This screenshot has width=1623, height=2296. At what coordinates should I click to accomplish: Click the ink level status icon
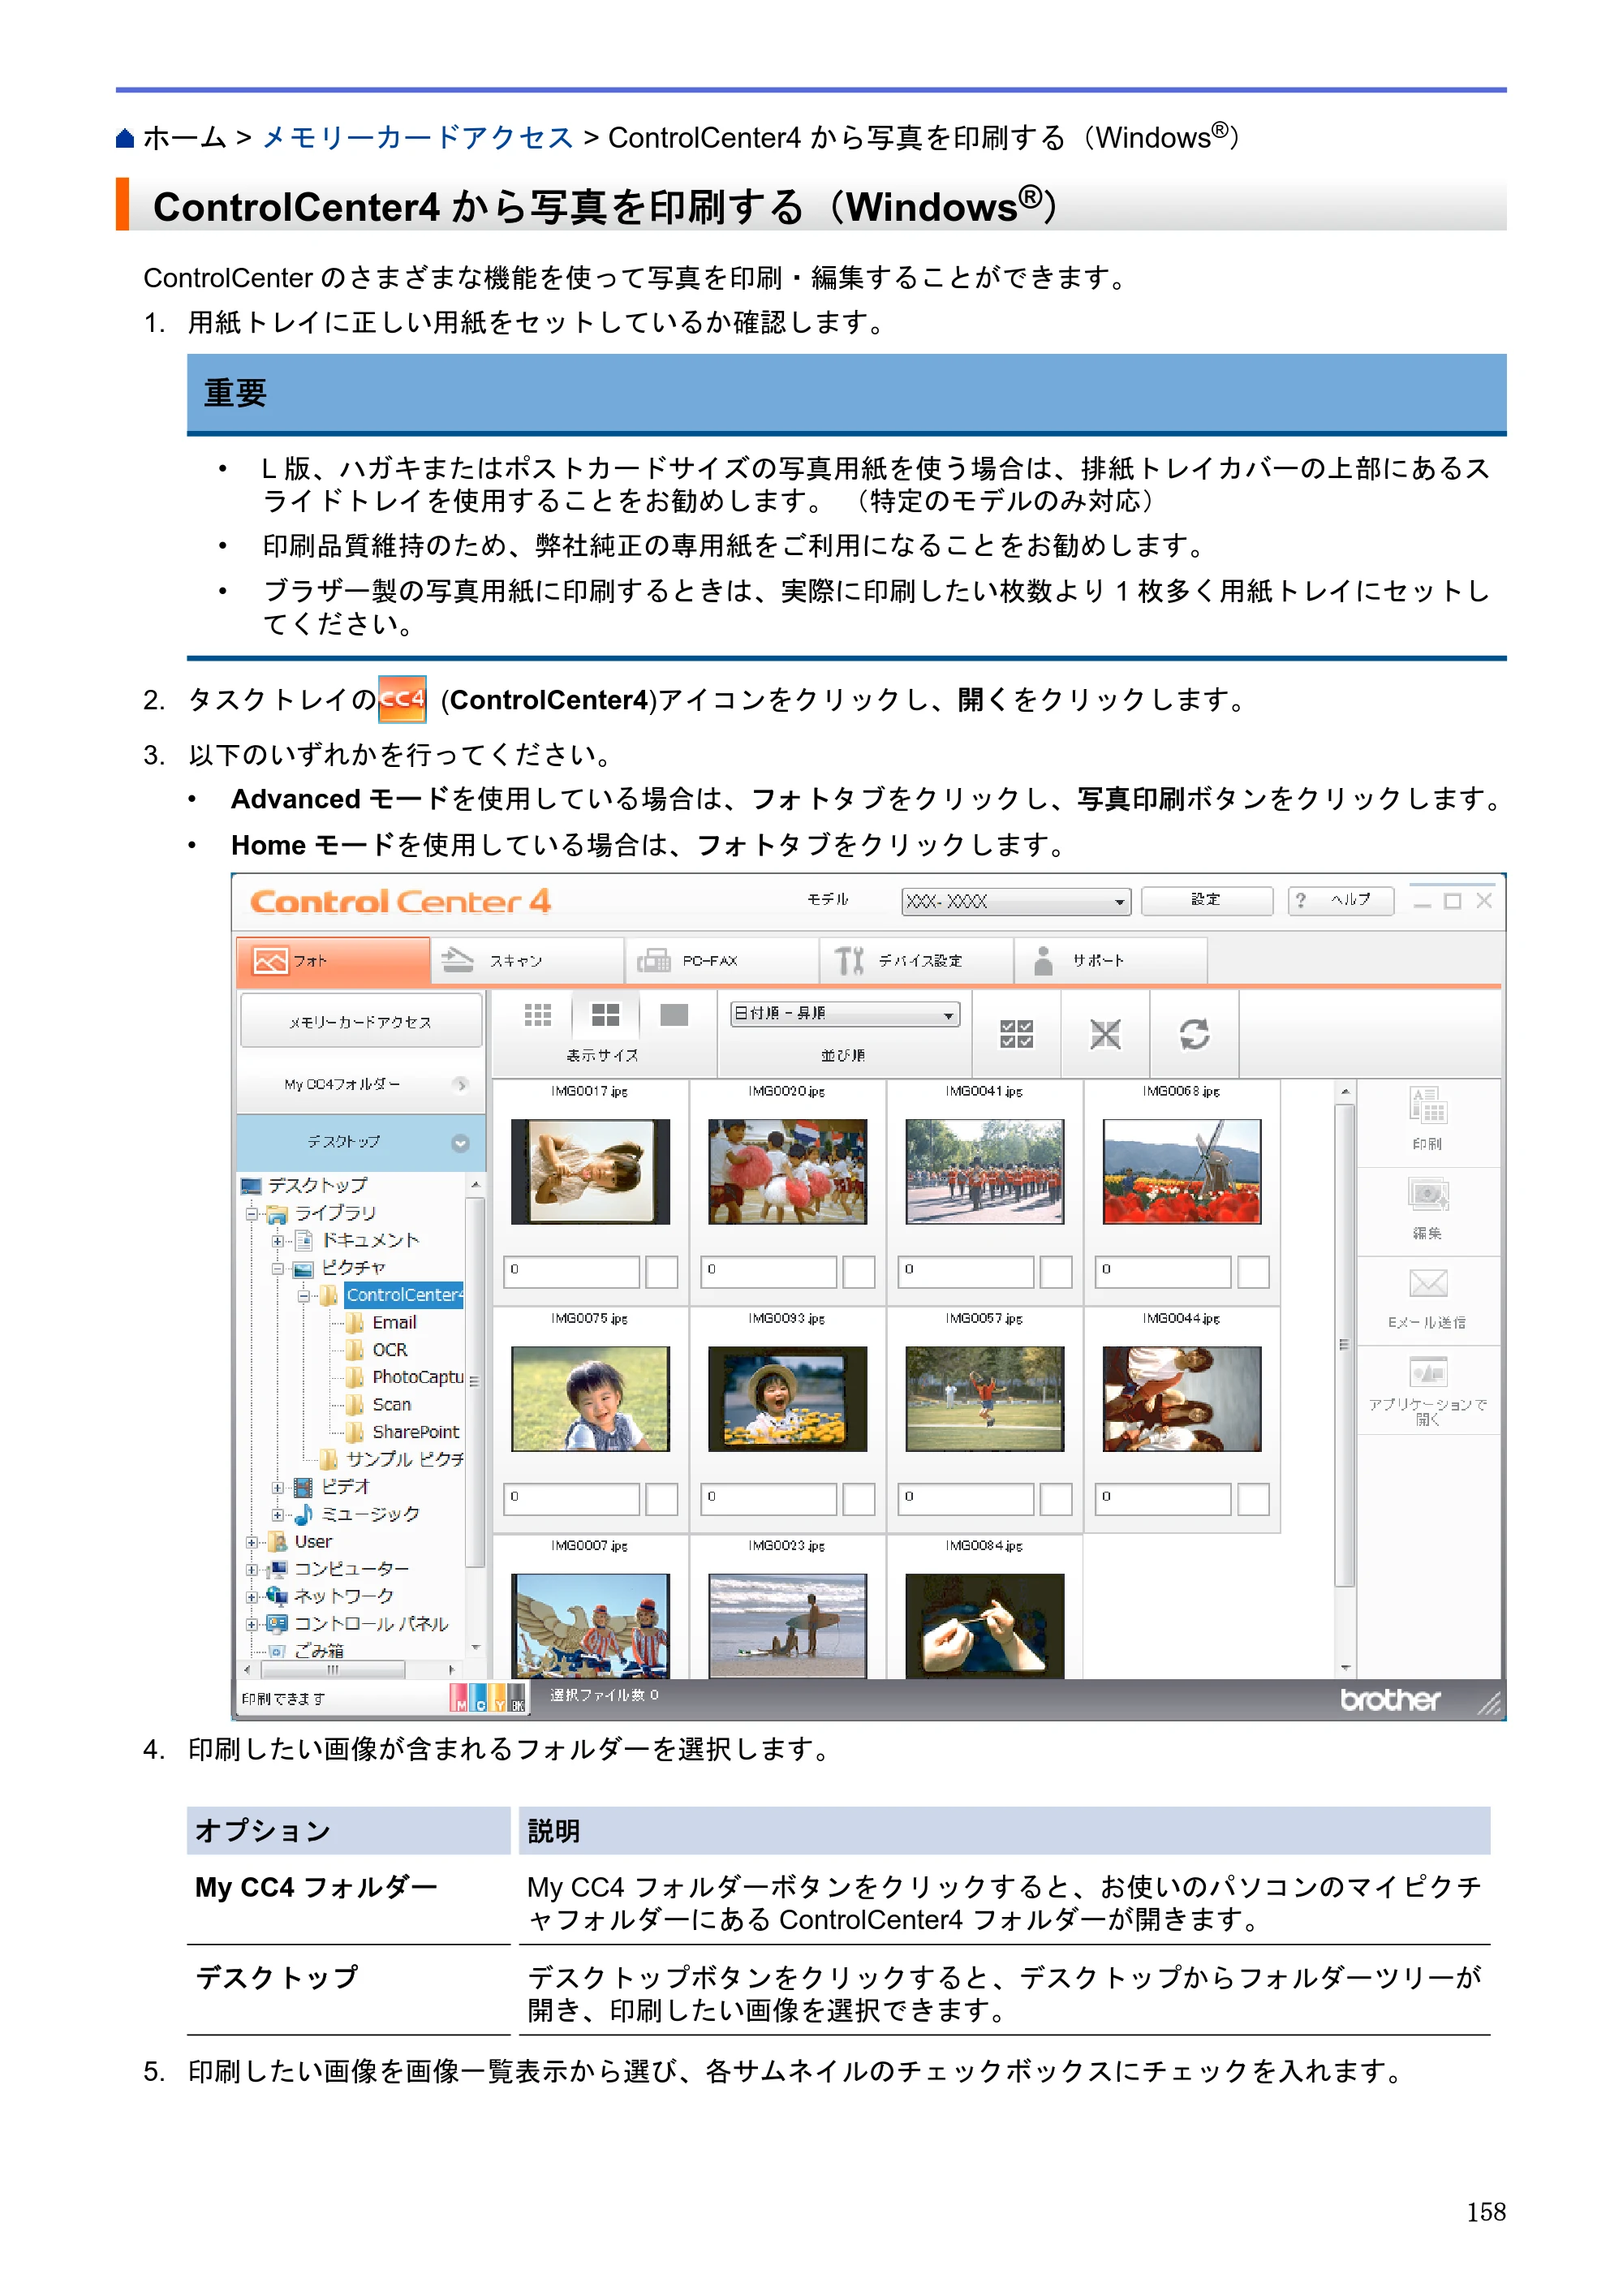pyautogui.click(x=487, y=1698)
